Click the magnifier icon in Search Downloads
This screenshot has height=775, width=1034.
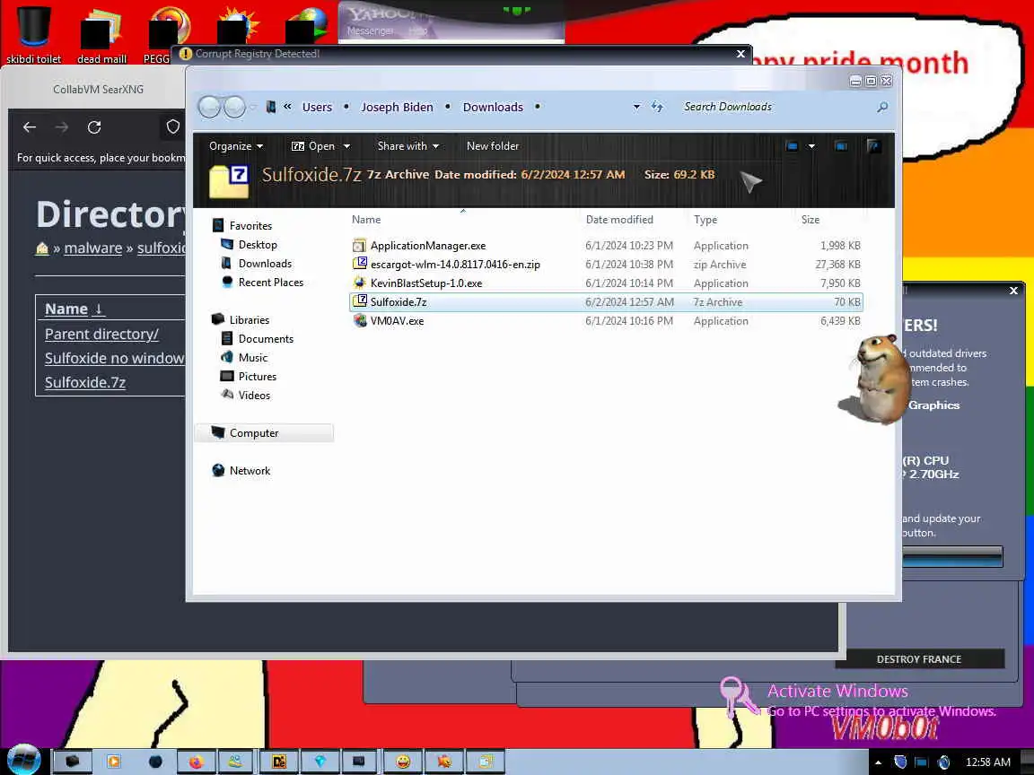point(882,107)
